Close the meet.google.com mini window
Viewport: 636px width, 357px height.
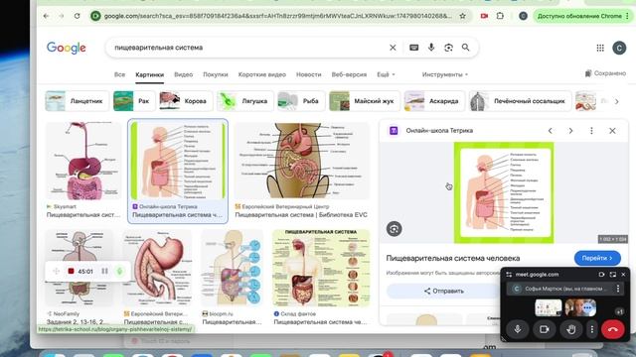coord(623,275)
